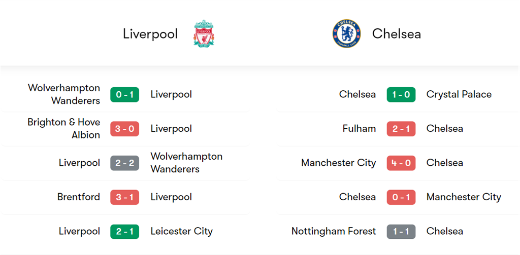Click the Crystal Palace team name

459,94
